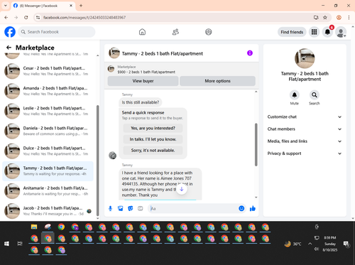Image resolution: width=355 pixels, height=265 pixels.
Task: Click the large listing profile picture in info panel
Action: [x=305, y=58]
